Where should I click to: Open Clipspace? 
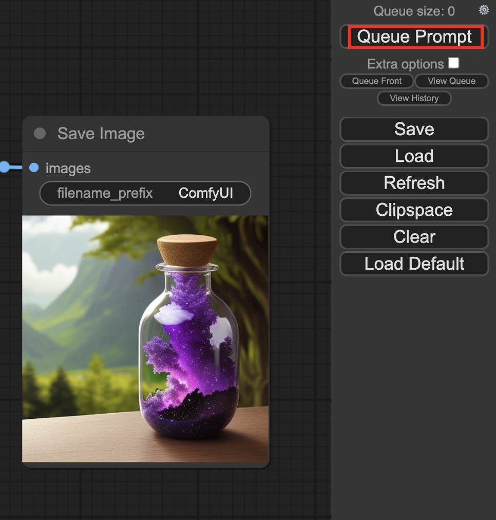[x=414, y=210]
